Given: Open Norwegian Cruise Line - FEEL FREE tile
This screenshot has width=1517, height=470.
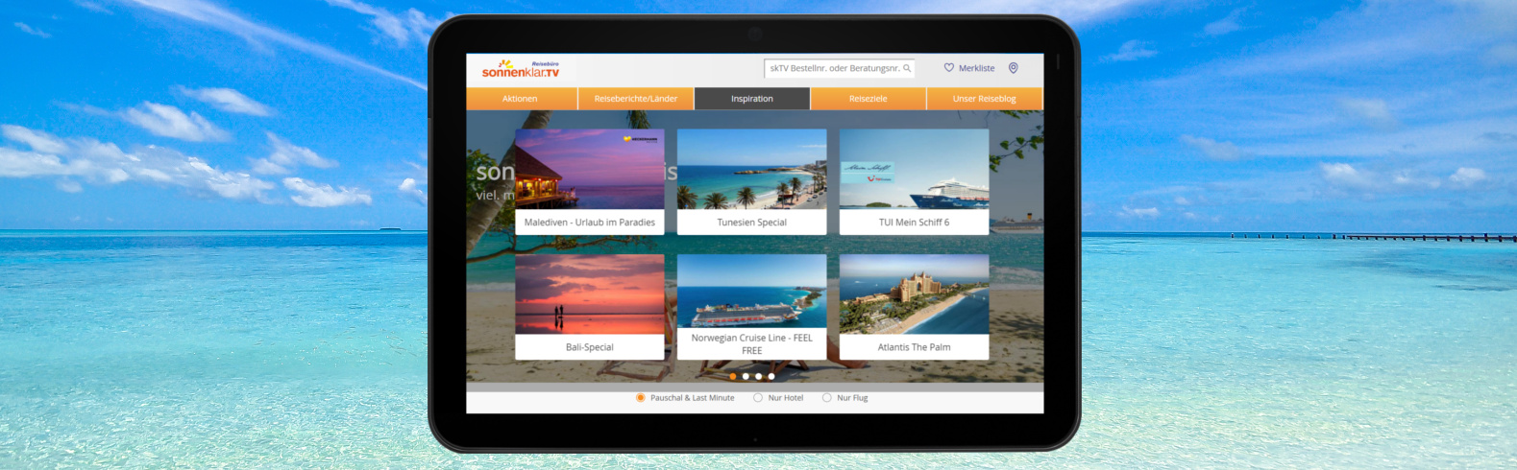Looking at the screenshot, I should (x=751, y=306).
